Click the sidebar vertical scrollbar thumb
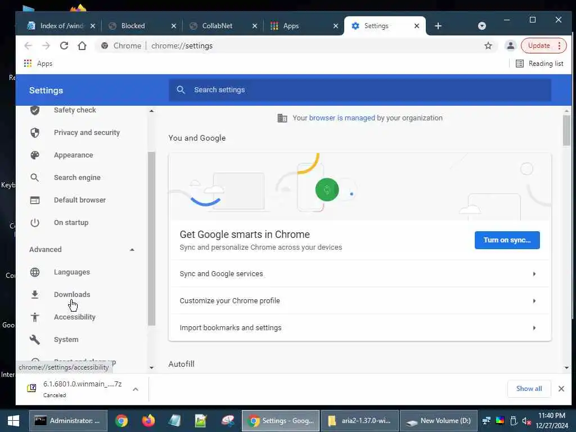The width and height of the screenshot is (576, 432). pos(151,238)
